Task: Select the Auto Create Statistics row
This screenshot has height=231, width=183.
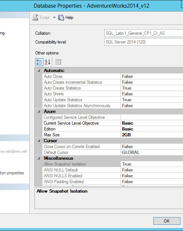Action: pyautogui.click(x=113, y=88)
